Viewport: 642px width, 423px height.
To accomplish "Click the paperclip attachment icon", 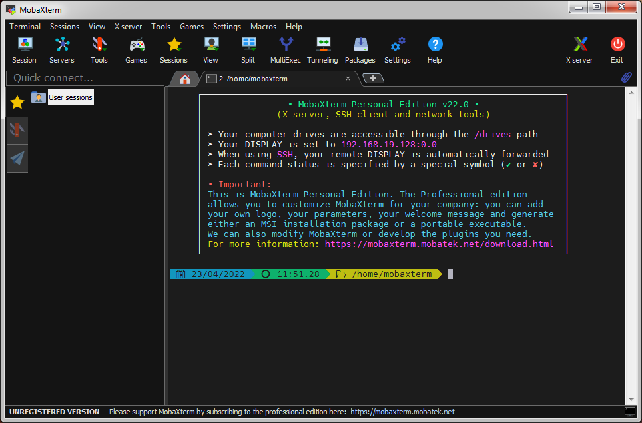I will pos(626,78).
